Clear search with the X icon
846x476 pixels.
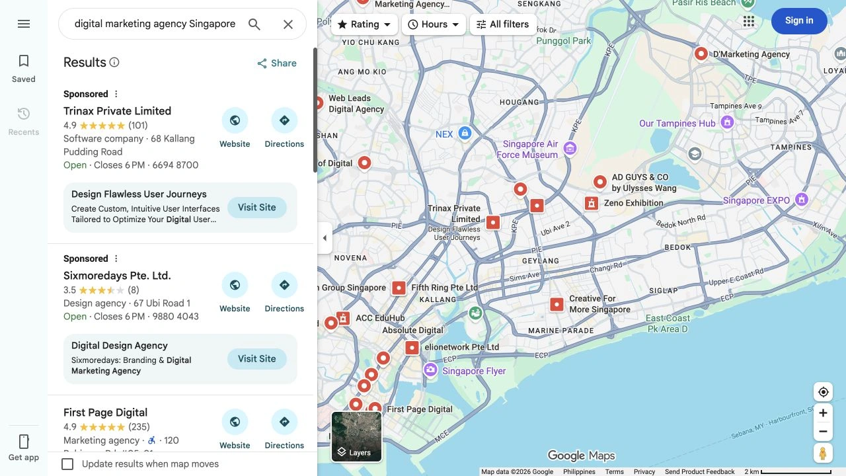(288, 24)
